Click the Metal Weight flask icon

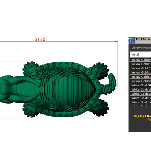[x=131, y=40]
